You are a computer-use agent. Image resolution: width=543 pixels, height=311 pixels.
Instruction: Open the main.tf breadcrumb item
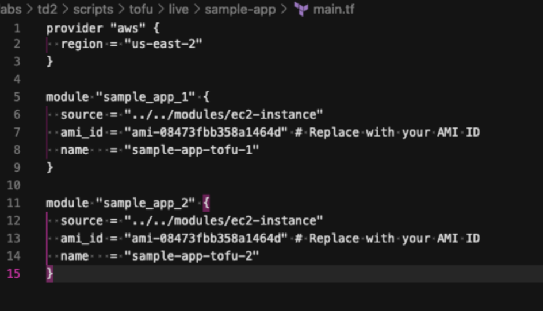click(334, 10)
